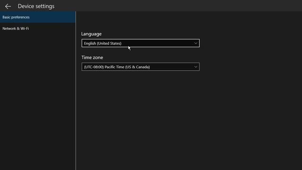Open the Language dropdown showing English (United States)

pyautogui.click(x=141, y=43)
